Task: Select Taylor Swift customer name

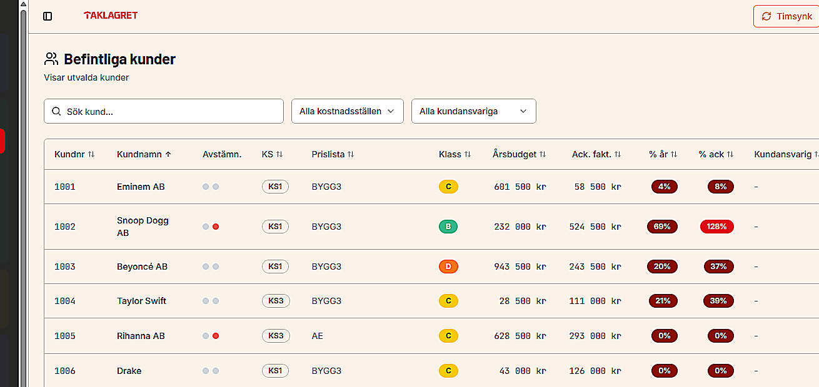Action: (x=142, y=301)
